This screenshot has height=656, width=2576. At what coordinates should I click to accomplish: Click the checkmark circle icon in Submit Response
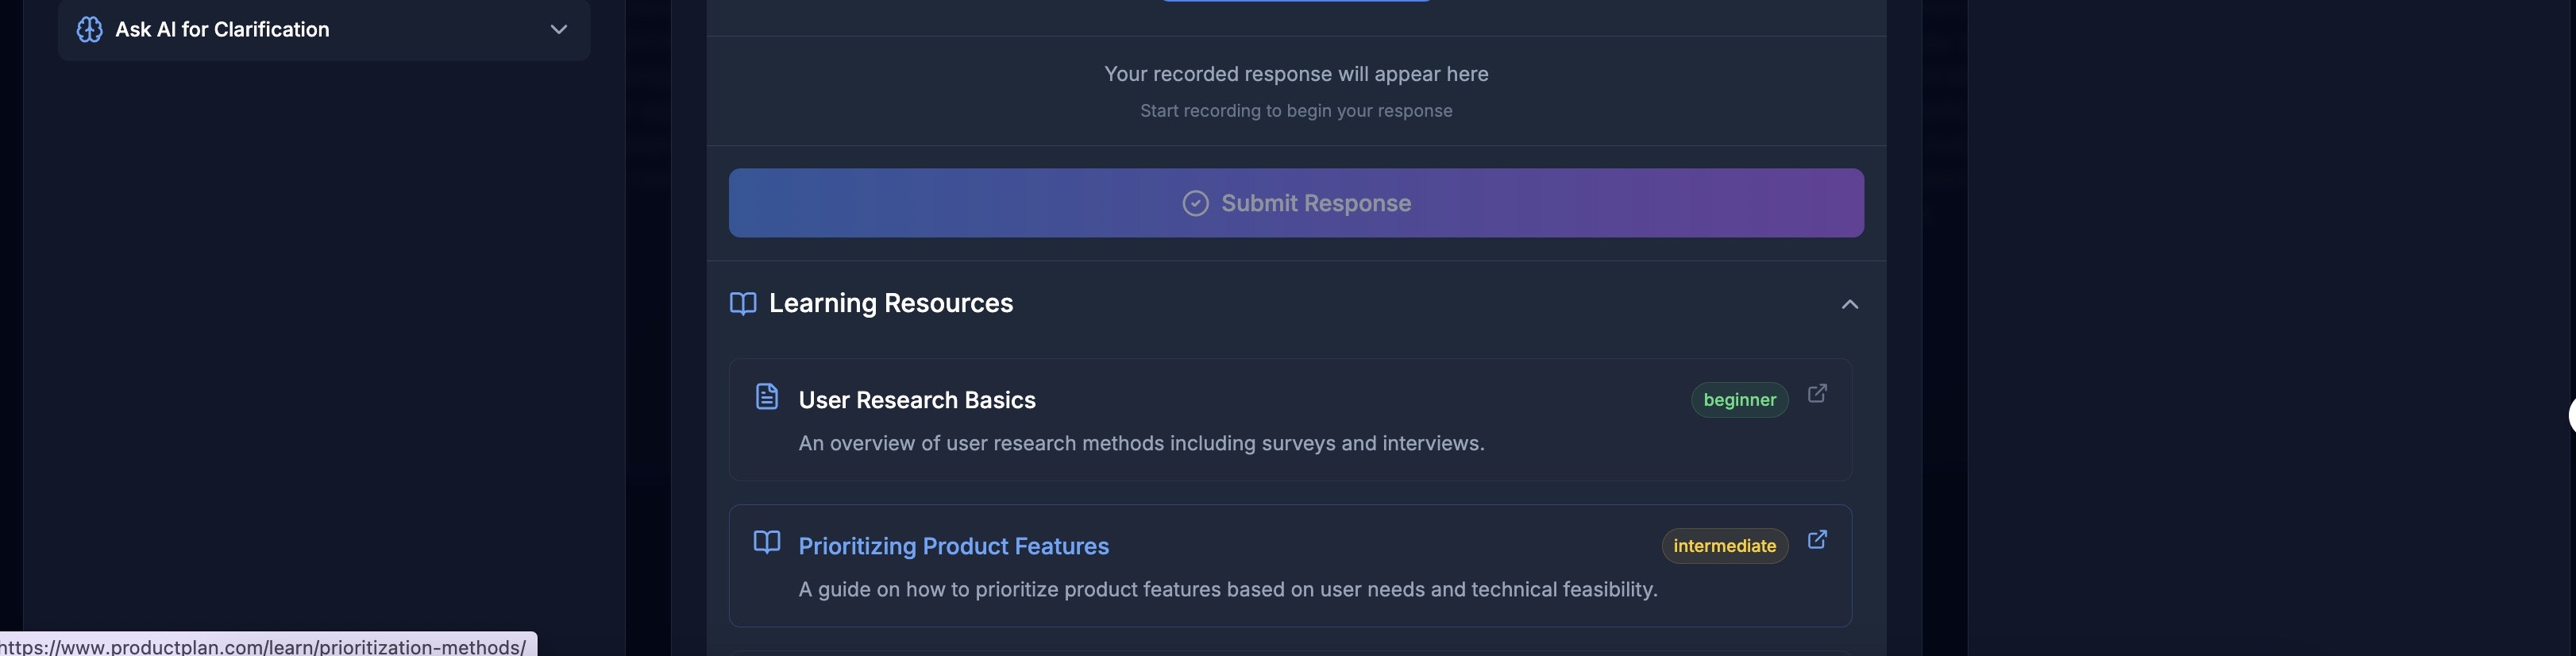(1195, 204)
